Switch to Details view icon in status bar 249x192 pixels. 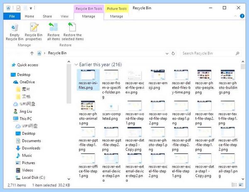pyautogui.click(x=234, y=185)
